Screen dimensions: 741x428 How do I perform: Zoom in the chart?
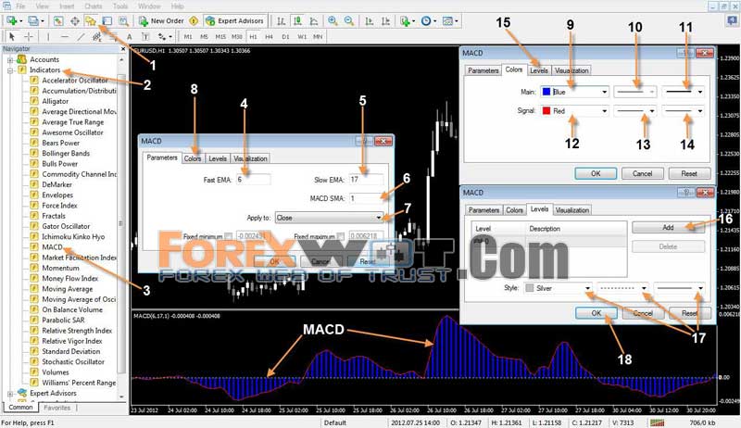(333, 20)
